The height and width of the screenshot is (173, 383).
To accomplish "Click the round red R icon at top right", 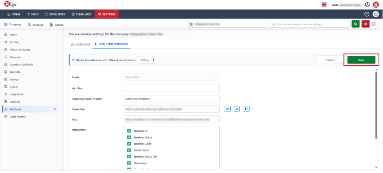I will coord(375,4).
